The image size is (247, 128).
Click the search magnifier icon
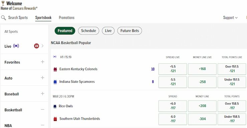3,17
